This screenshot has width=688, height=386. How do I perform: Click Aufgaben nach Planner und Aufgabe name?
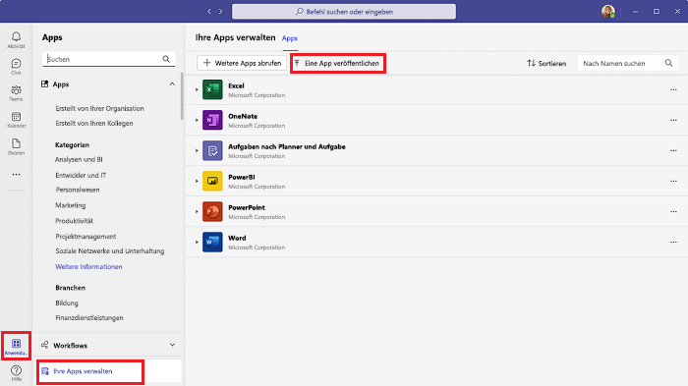[x=287, y=146]
